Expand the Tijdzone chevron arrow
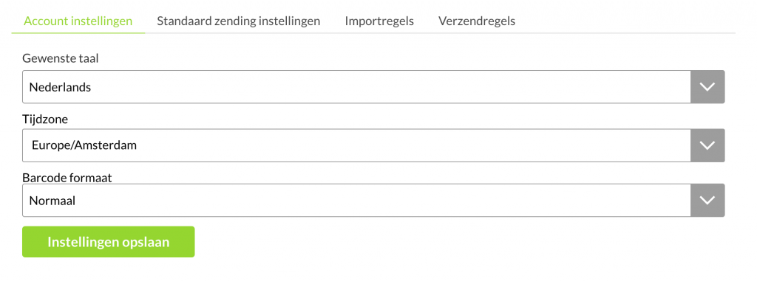 (707, 145)
